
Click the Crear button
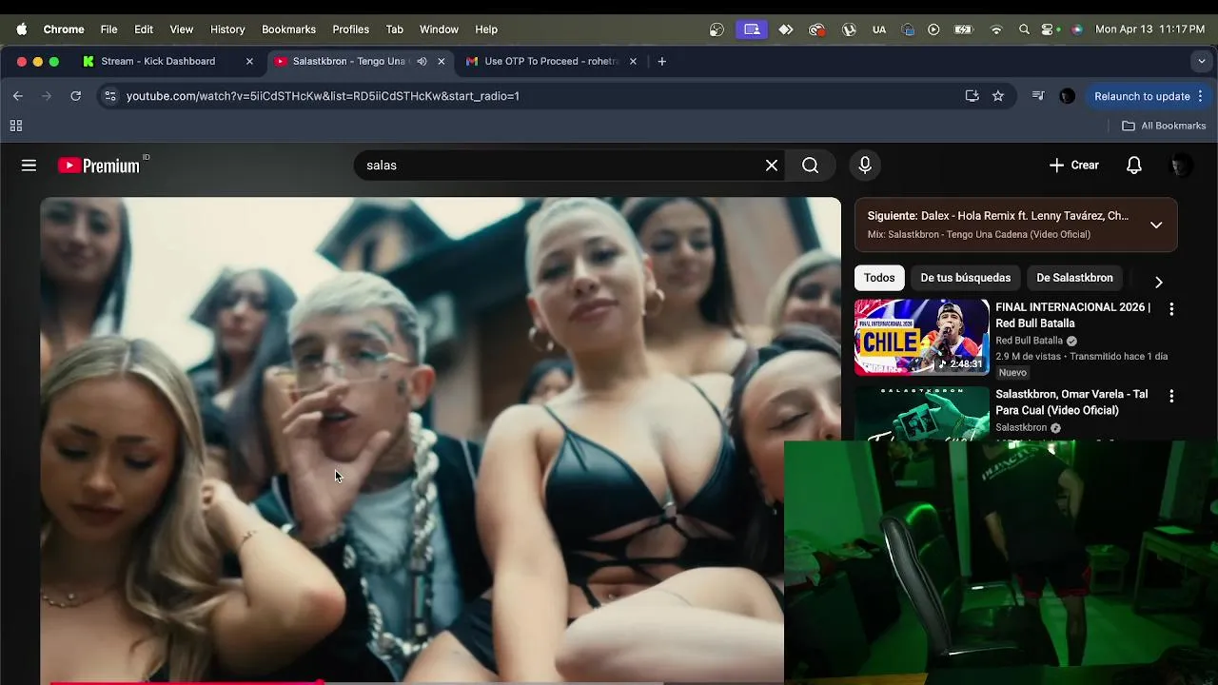click(1074, 166)
